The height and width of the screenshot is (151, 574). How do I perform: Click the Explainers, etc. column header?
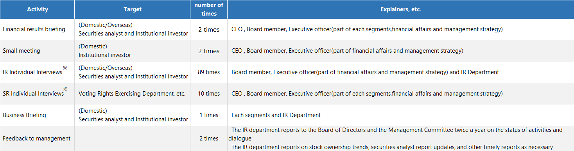[400, 9]
